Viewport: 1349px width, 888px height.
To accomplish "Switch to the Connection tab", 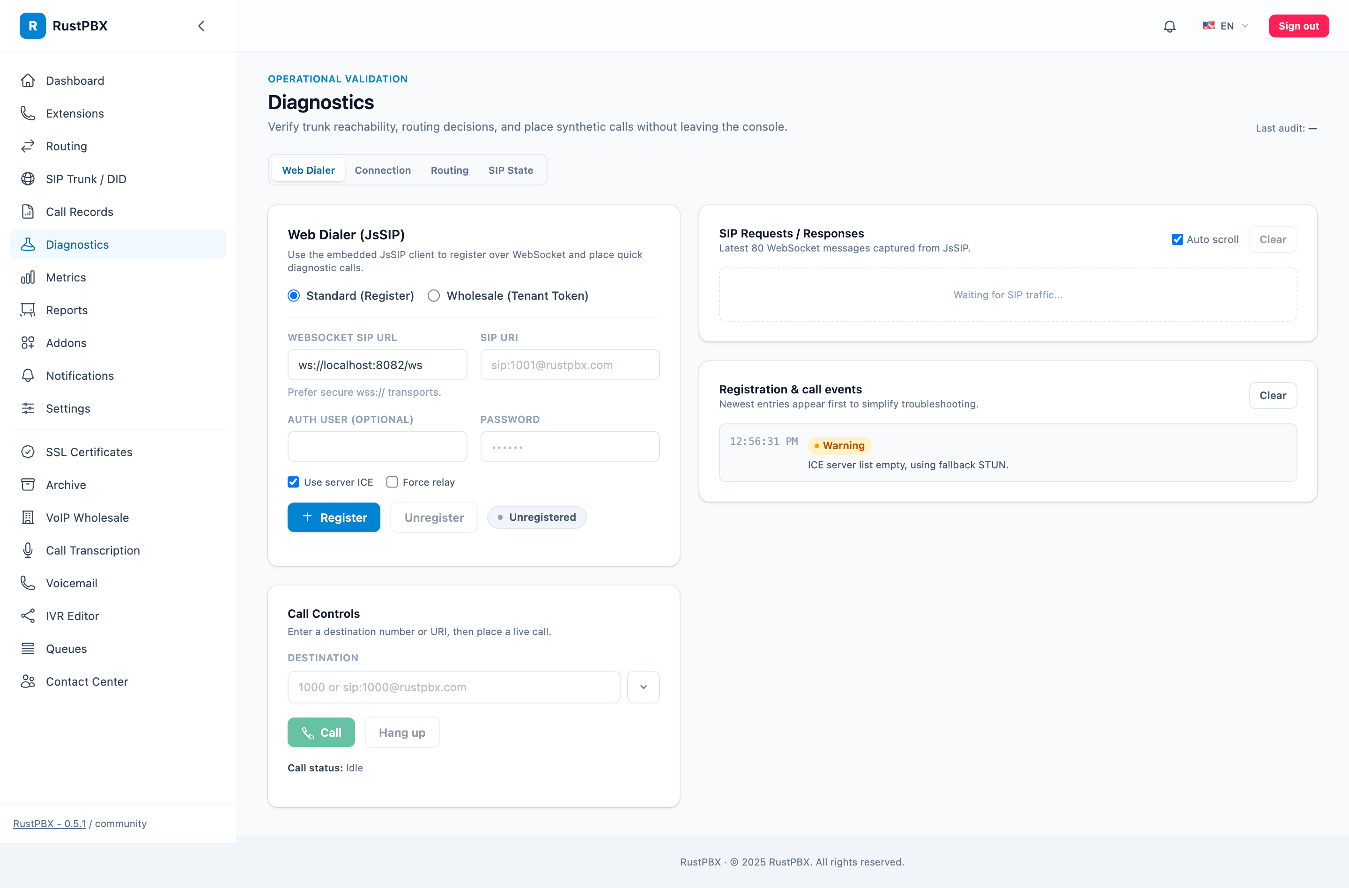I will 383,170.
